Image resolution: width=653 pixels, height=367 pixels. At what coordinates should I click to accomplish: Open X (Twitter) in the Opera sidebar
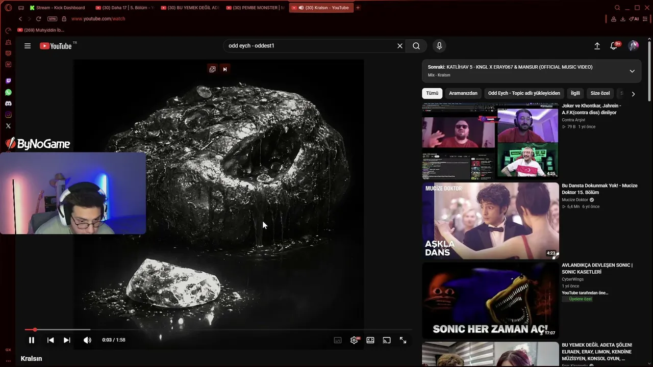coord(8,126)
